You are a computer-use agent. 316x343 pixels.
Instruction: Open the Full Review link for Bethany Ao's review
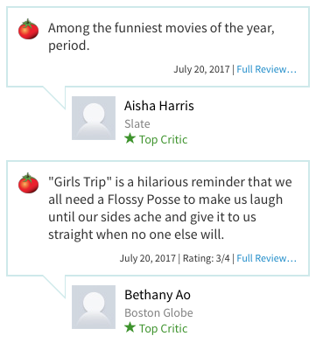coord(266,258)
